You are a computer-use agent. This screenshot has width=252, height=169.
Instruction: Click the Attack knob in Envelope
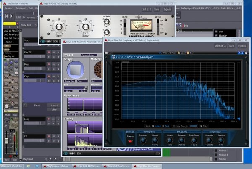(x=169, y=140)
